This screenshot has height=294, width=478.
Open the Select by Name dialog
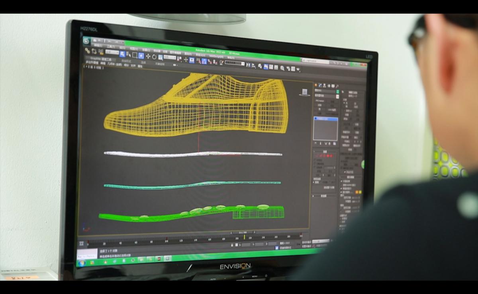[x=128, y=54]
